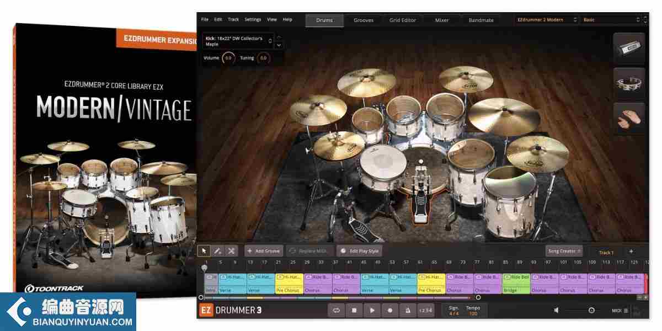This screenshot has width=662, height=331.
Task: Select the pencil draw tool
Action: pos(217,250)
